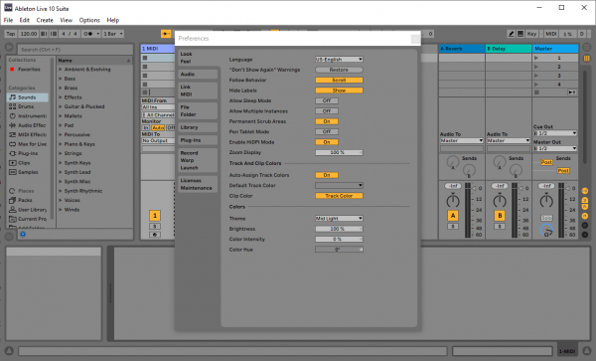The width and height of the screenshot is (596, 361).
Task: Toggle the browser show/hide round button
Action: [9, 48]
